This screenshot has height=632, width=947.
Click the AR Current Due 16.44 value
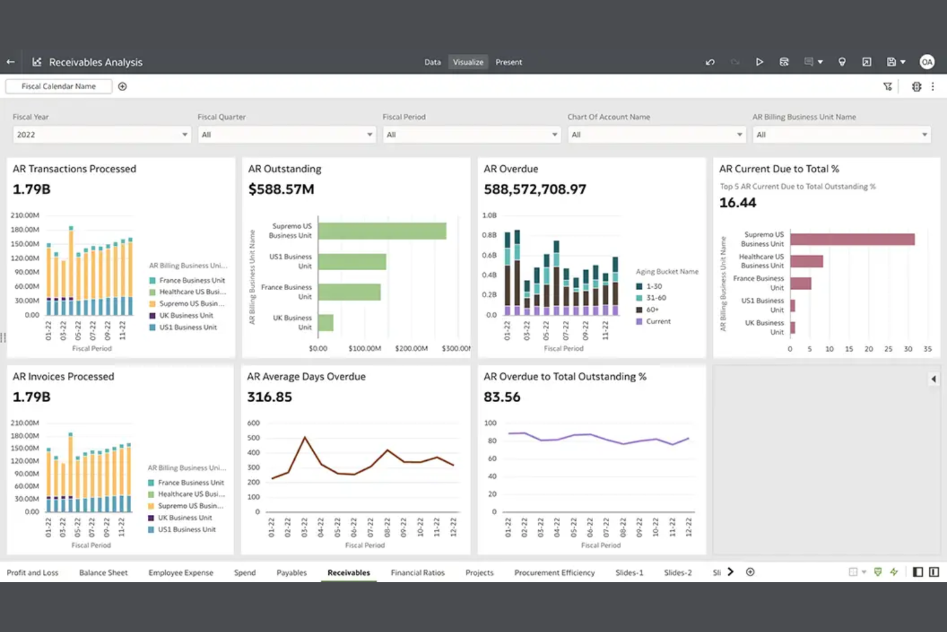coord(738,203)
